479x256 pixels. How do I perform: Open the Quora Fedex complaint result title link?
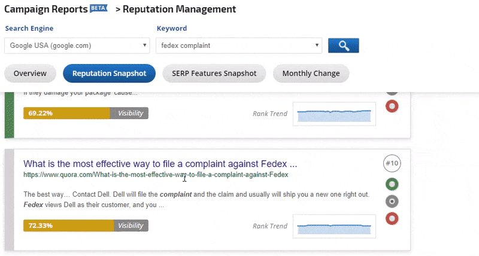coord(160,163)
